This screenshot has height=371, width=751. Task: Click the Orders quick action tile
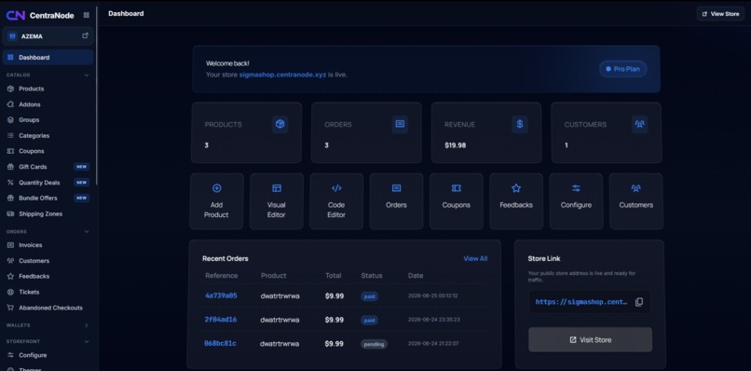(x=396, y=201)
